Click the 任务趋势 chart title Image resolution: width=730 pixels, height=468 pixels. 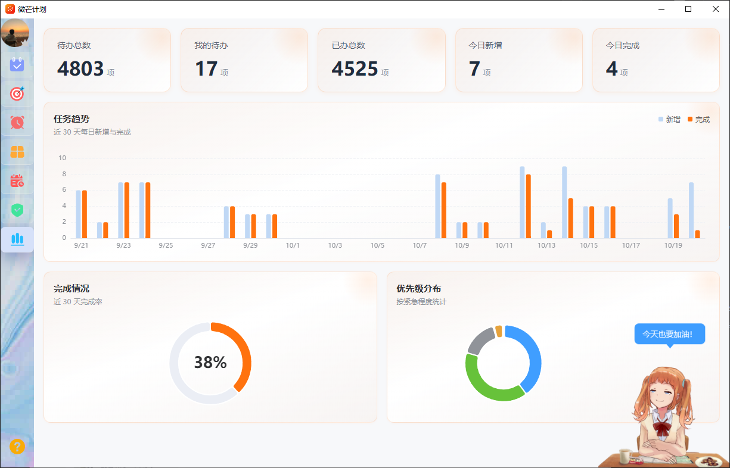point(72,119)
